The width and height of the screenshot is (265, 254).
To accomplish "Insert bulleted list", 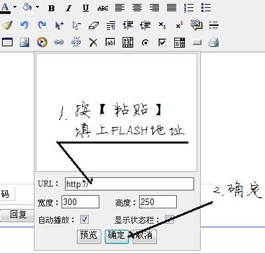I will point(206,8).
